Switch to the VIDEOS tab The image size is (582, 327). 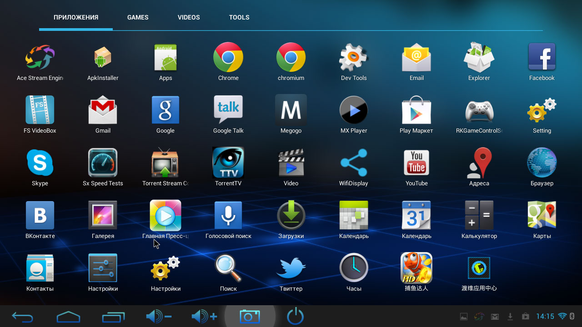(189, 17)
